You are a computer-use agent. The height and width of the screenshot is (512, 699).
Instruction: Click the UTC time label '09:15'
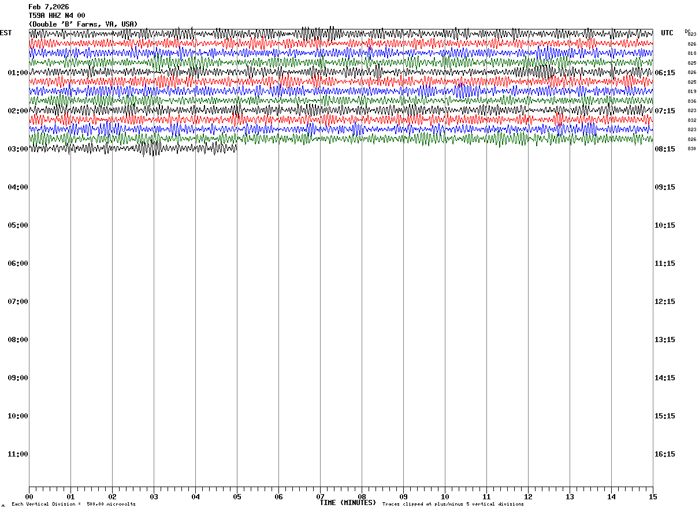(665, 187)
